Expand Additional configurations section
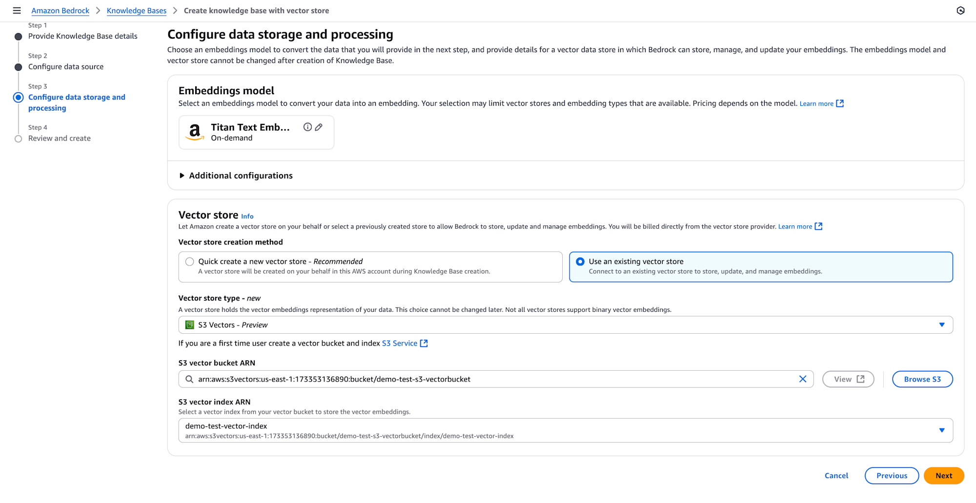This screenshot has width=976, height=503. tap(236, 176)
